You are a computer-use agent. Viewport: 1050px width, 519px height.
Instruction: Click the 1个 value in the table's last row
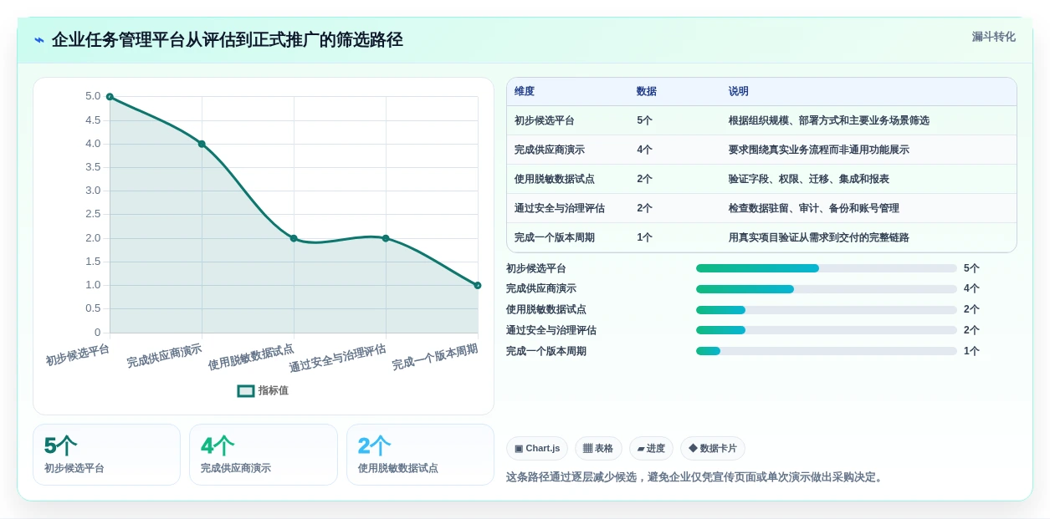644,237
